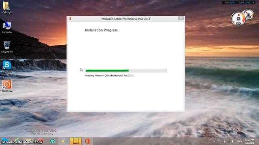Screen dimensions: 259x145
Task: Select the yellow screen recorder taskbar button
Action: point(76,141)
